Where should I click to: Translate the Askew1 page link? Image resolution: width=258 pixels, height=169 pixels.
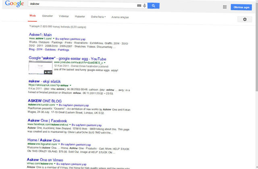[71, 39]
